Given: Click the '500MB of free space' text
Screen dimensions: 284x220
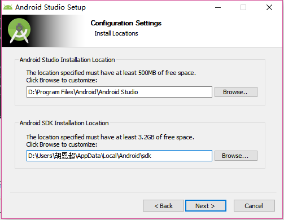Looking at the screenshot, I should (x=167, y=73).
